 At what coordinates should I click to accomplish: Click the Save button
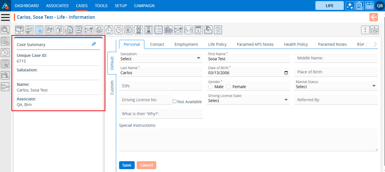click(x=127, y=165)
